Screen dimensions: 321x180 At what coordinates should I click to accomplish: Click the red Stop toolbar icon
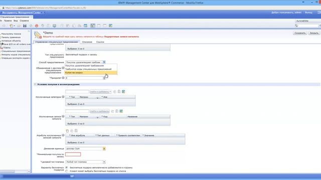pos(37,25)
